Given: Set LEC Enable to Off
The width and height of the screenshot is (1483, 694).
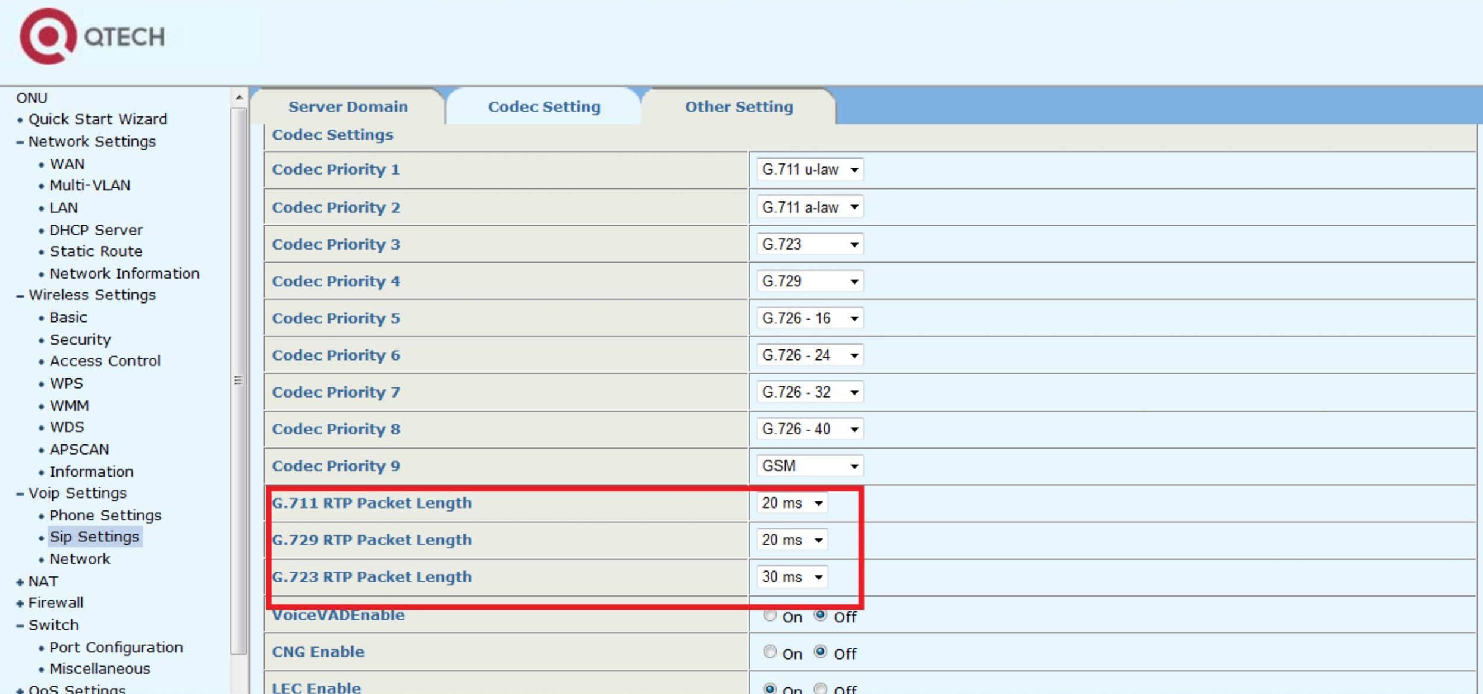Looking at the screenshot, I should coord(821,688).
